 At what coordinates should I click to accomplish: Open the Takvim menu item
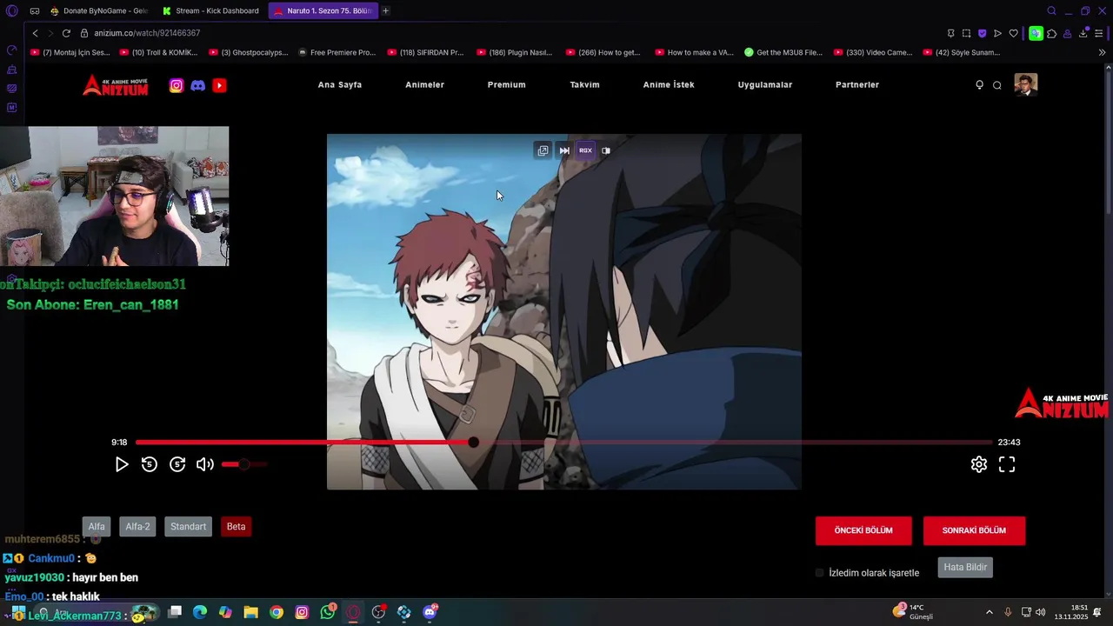pos(585,85)
